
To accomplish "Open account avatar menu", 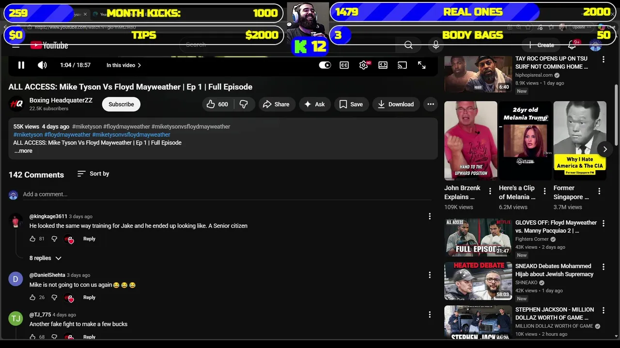I will pyautogui.click(x=595, y=45).
